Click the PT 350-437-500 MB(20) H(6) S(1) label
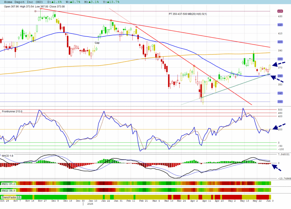 pyautogui.click(x=188, y=14)
